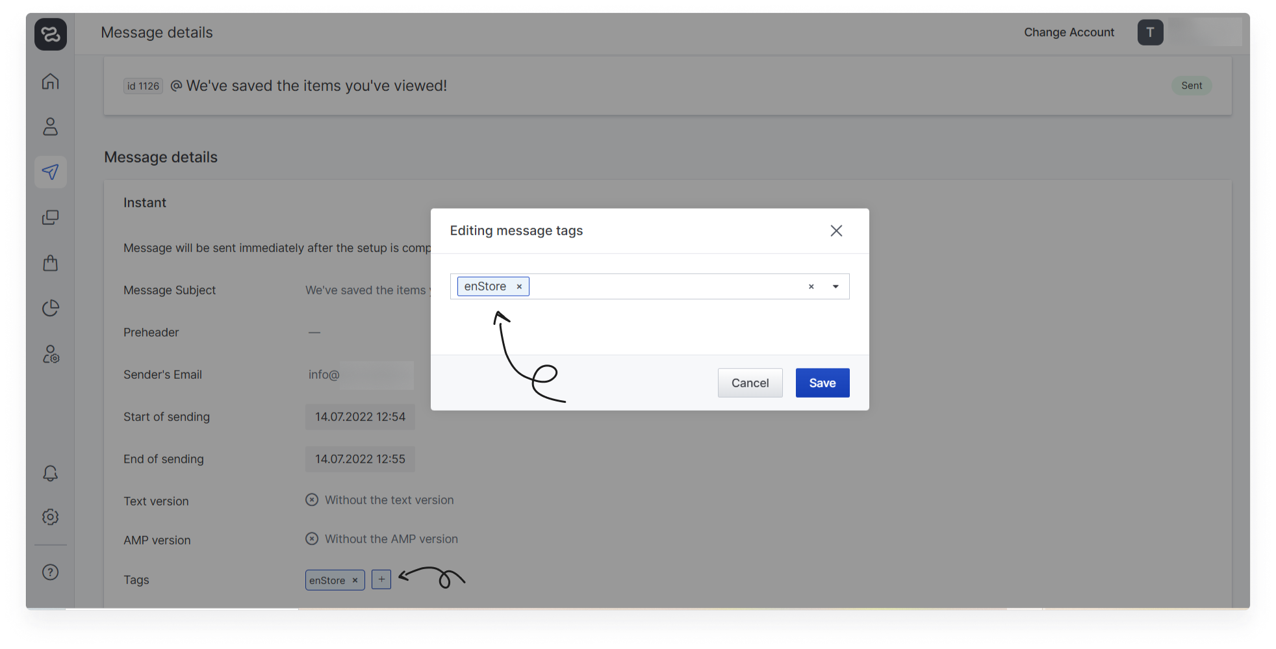This screenshot has height=649, width=1276.
Task: Select the Messages paper plane icon
Action: click(x=51, y=172)
